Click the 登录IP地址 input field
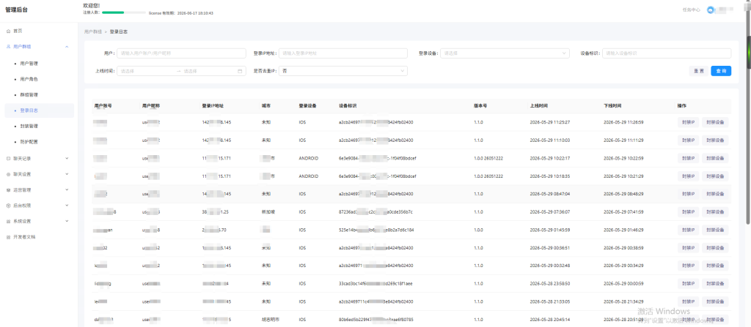The image size is (751, 327). (x=343, y=53)
